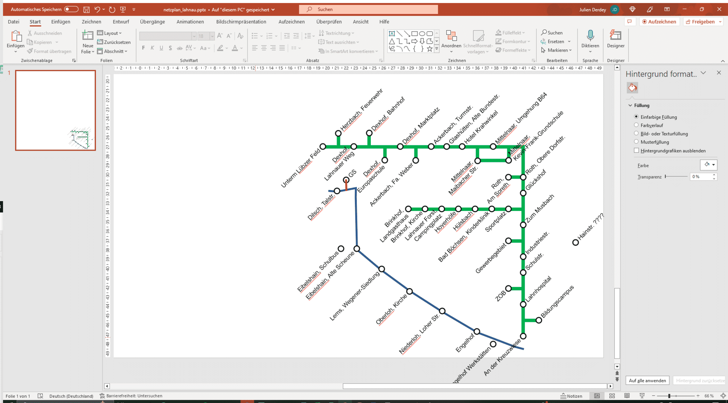Select slide 1 thumbnail
This screenshot has width=728, height=403.
point(55,110)
